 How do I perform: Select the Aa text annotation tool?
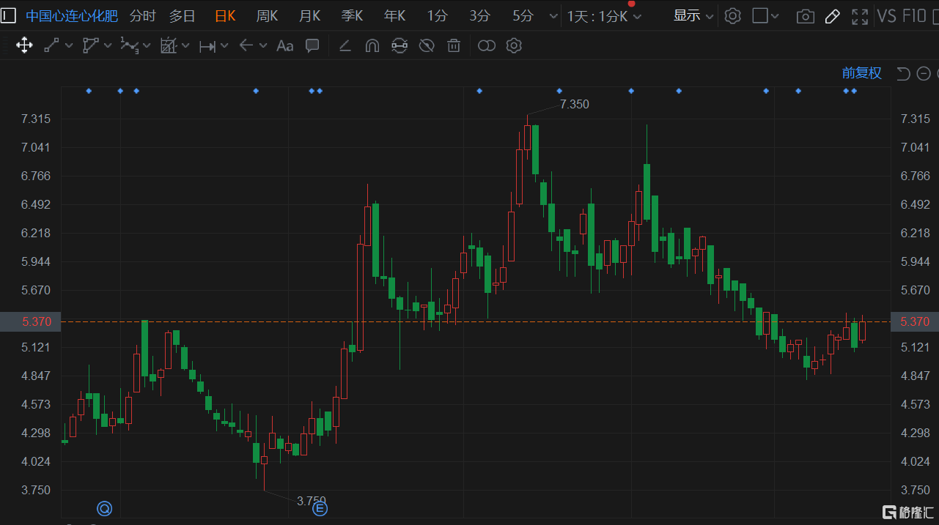284,46
